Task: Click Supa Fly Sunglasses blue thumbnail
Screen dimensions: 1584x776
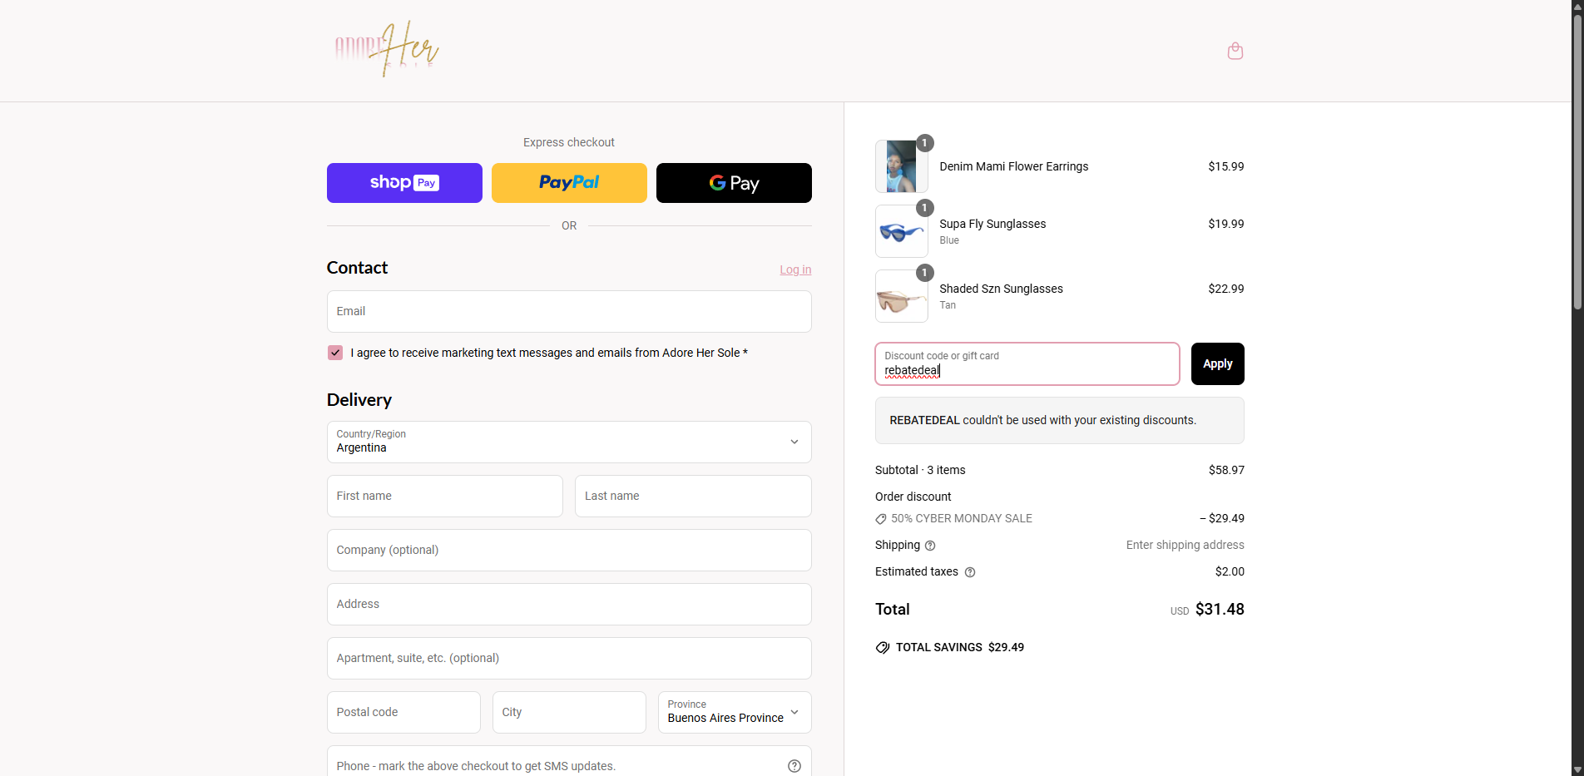Action: tap(902, 231)
